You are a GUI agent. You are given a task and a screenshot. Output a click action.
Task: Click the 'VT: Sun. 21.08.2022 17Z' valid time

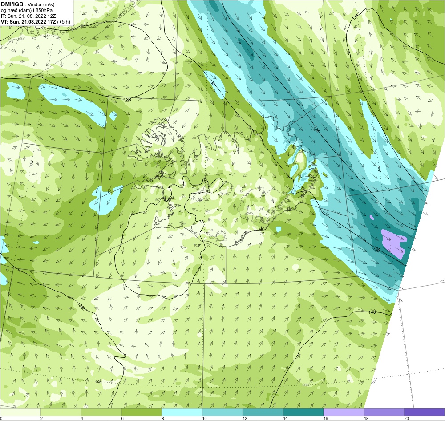(28, 22)
